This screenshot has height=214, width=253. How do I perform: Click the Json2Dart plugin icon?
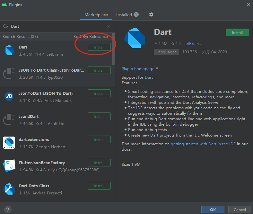[x=9, y=120]
